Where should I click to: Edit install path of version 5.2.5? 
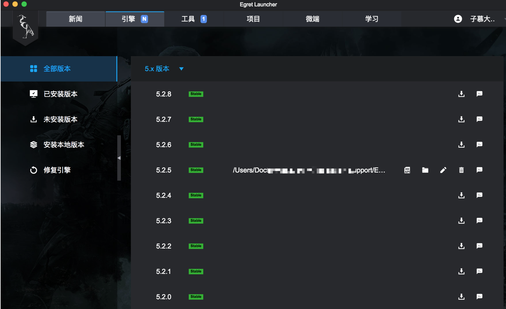[443, 170]
